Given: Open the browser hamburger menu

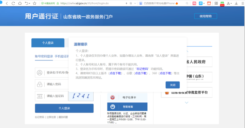Looking at the screenshot, I should click(243, 3).
